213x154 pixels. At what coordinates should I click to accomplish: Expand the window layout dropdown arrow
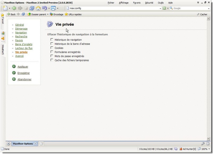coord(58,8)
